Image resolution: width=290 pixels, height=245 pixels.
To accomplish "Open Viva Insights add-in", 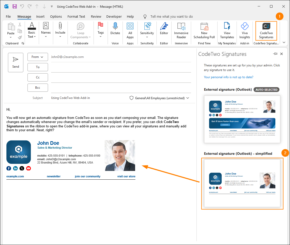I will (245, 30).
